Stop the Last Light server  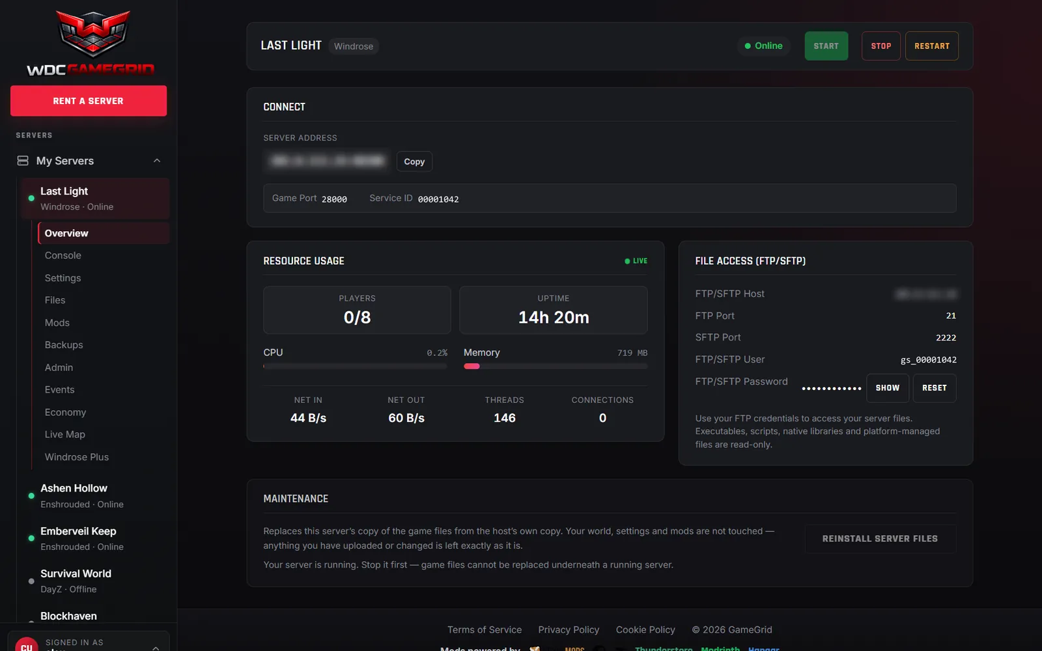[881, 46]
